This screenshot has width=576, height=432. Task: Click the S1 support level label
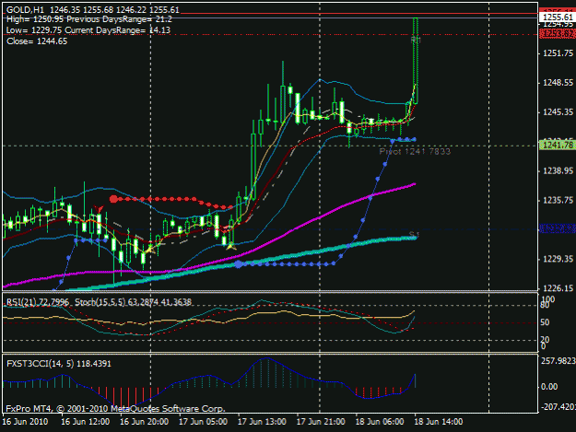pyautogui.click(x=414, y=234)
